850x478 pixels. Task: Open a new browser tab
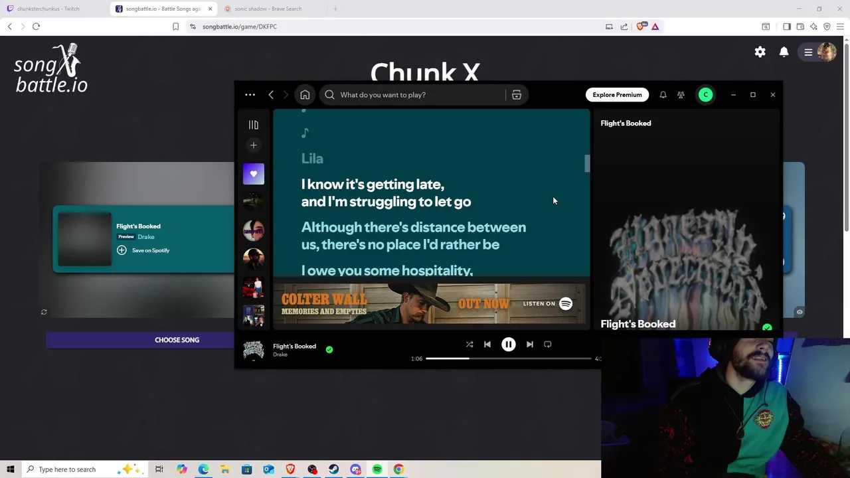(x=335, y=9)
